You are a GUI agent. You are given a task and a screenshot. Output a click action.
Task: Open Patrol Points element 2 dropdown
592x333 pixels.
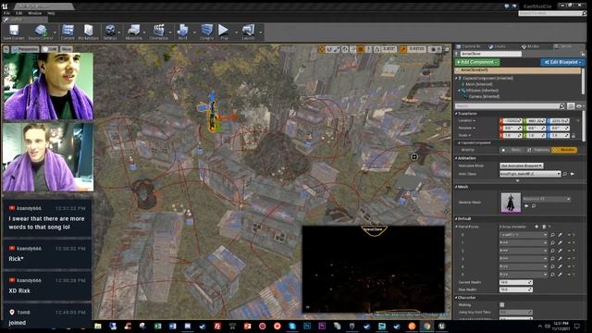tap(524, 251)
